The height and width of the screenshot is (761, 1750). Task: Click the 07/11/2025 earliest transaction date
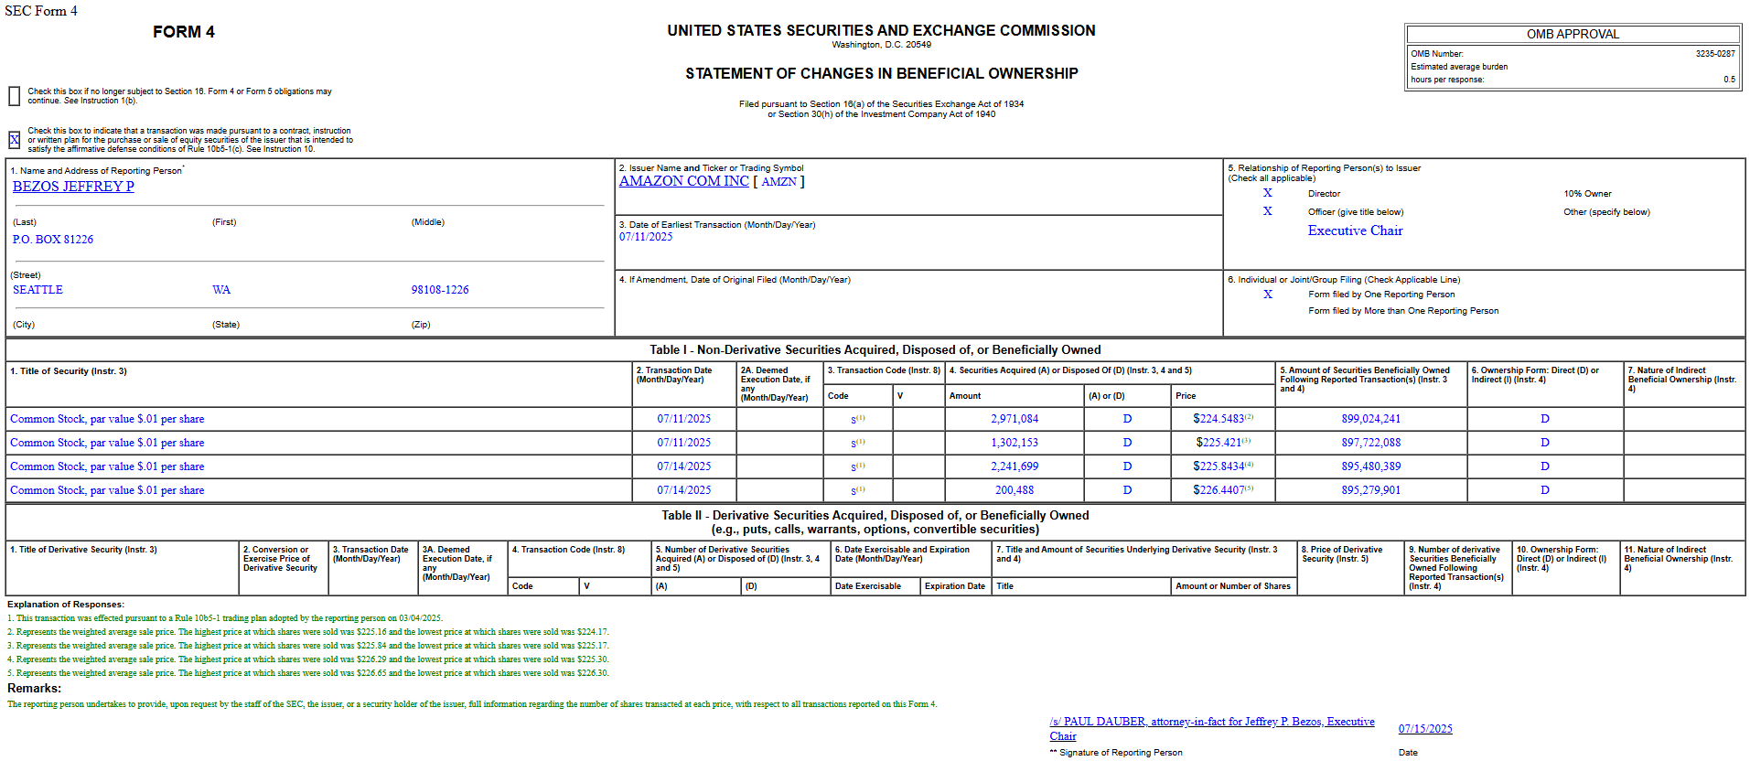646,237
